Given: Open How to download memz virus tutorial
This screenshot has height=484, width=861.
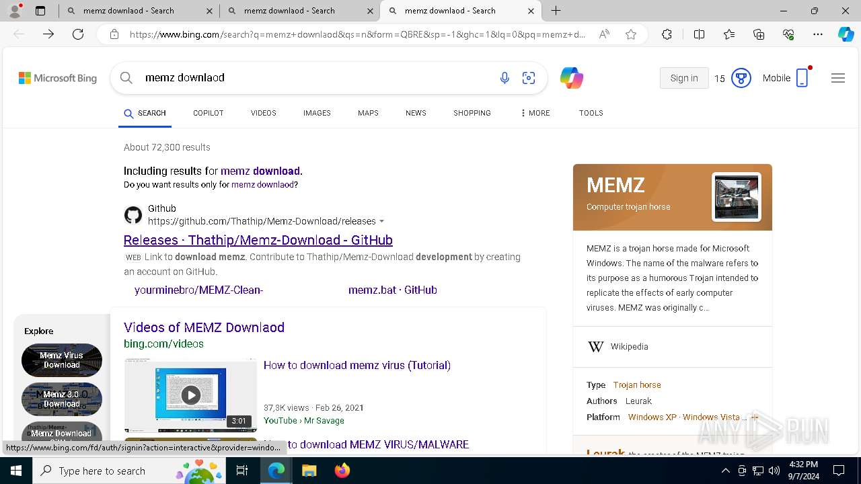Looking at the screenshot, I should pyautogui.click(x=357, y=365).
